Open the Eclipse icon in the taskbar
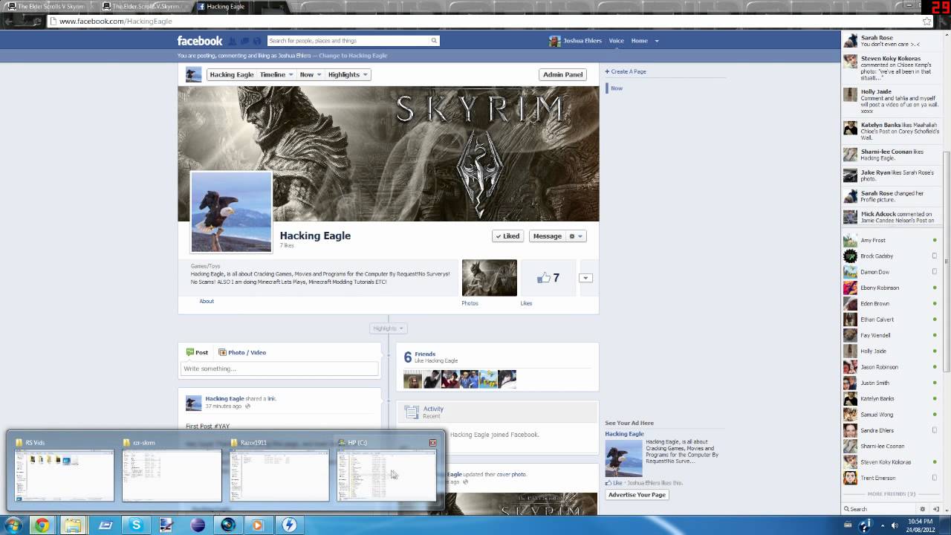The image size is (951, 535). point(198,525)
